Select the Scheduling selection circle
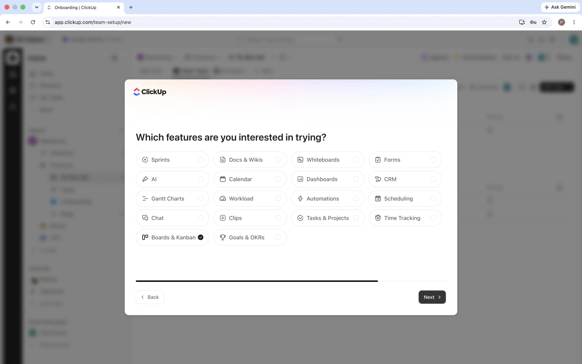The width and height of the screenshot is (582, 364). (433, 199)
